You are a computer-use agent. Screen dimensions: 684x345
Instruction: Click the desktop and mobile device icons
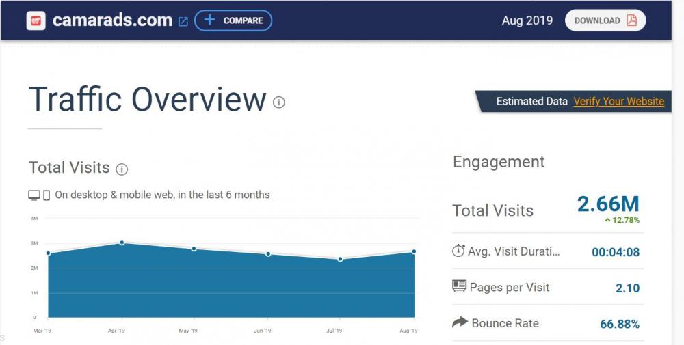(x=39, y=195)
